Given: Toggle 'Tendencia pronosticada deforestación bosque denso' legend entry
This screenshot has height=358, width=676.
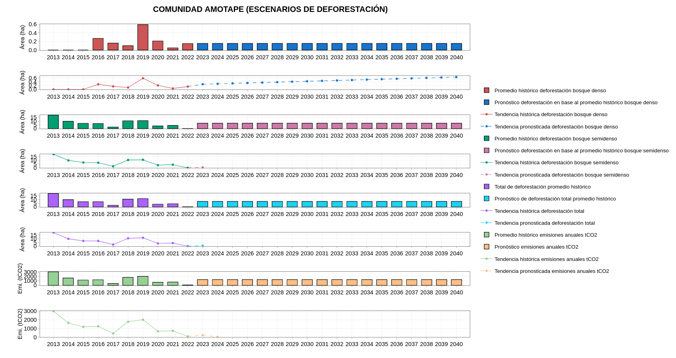Looking at the screenshot, I should coord(556,127).
